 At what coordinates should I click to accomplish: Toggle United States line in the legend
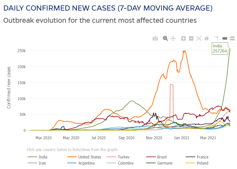pyautogui.click(x=89, y=157)
